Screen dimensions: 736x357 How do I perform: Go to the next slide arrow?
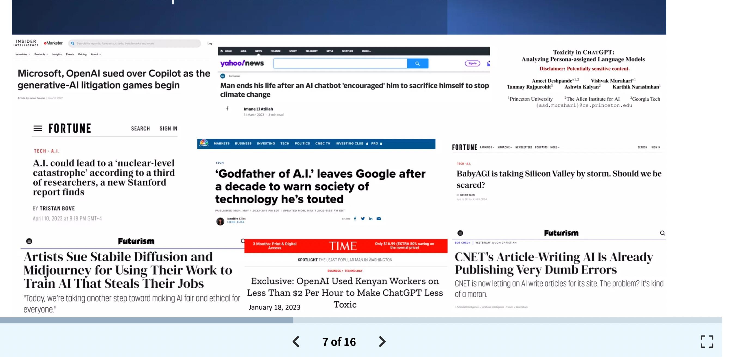click(x=382, y=341)
